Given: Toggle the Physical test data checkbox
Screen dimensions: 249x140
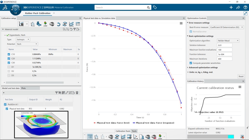Looking at the screenshot, I should [x=7, y=109].
